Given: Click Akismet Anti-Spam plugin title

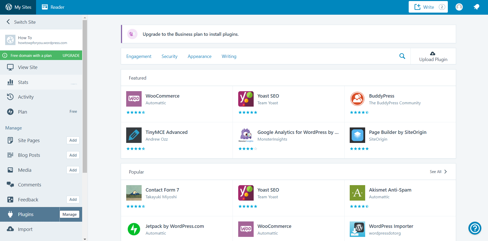Looking at the screenshot, I should coord(390,190).
